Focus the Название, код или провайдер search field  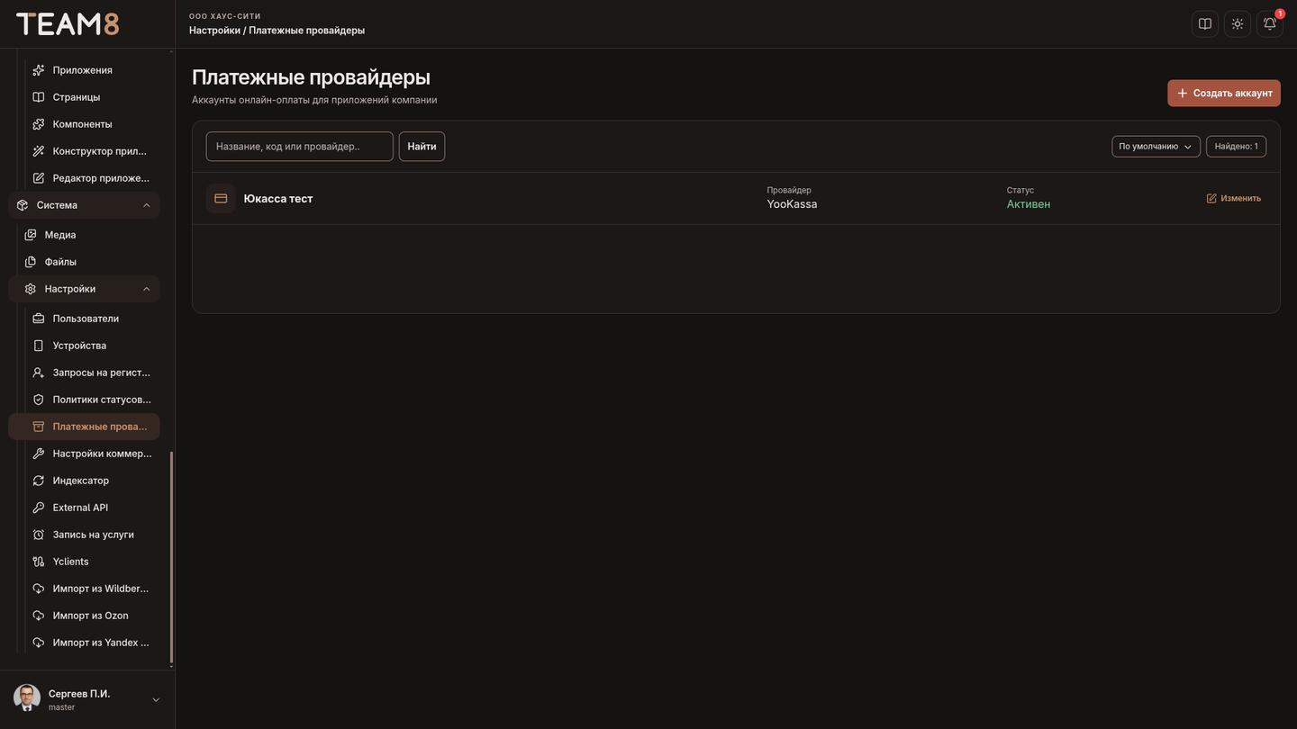pyautogui.click(x=300, y=146)
